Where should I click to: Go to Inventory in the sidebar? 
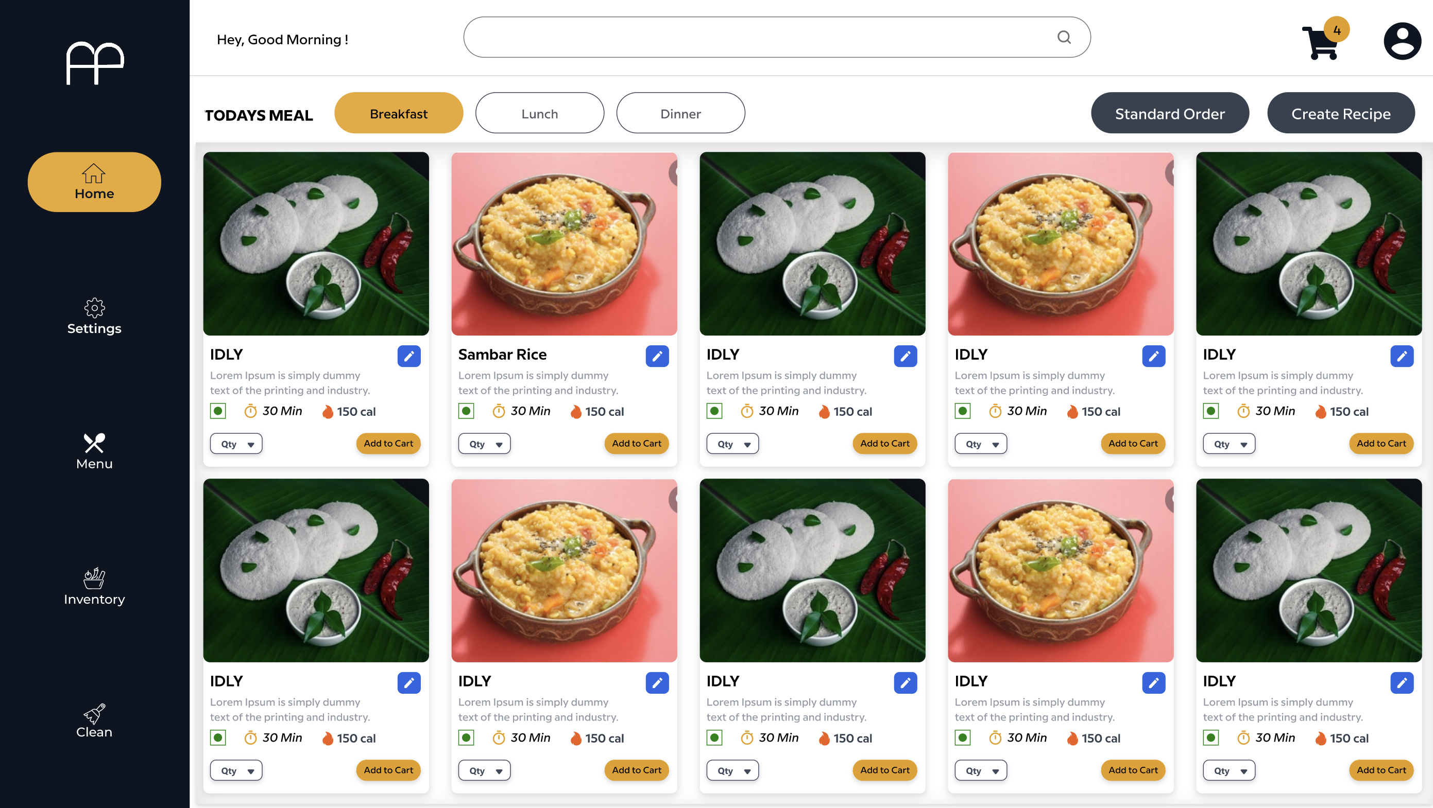tap(94, 586)
